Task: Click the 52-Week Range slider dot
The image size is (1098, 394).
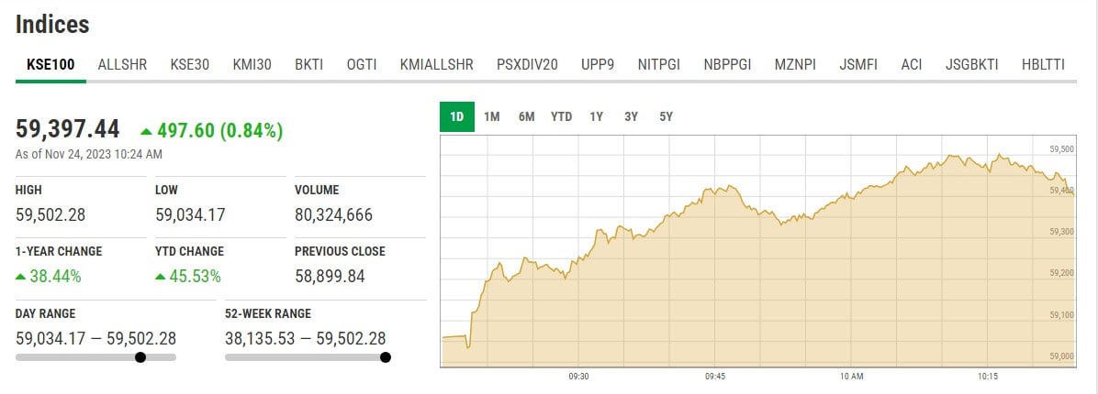Action: [386, 357]
